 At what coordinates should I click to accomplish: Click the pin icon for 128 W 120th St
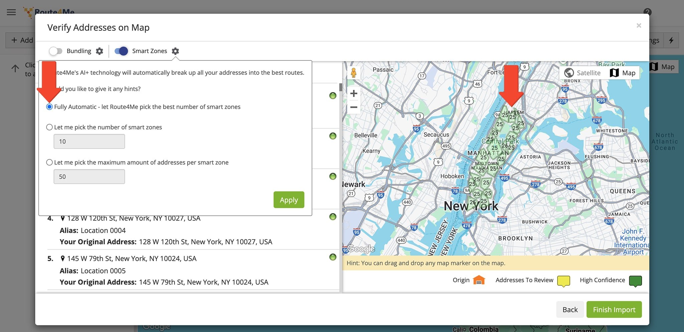62,218
